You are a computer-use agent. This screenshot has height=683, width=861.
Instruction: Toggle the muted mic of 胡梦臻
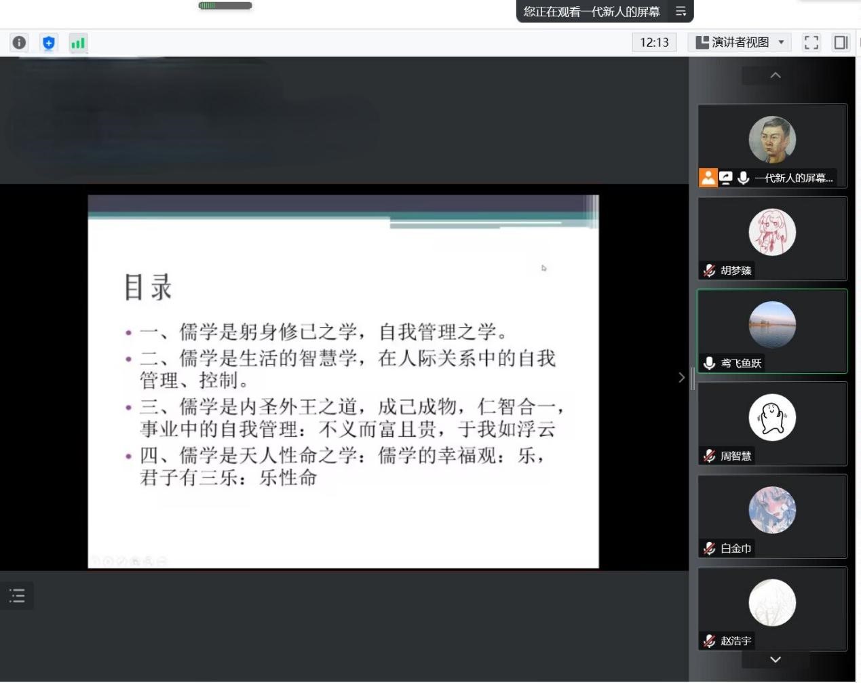pos(709,271)
